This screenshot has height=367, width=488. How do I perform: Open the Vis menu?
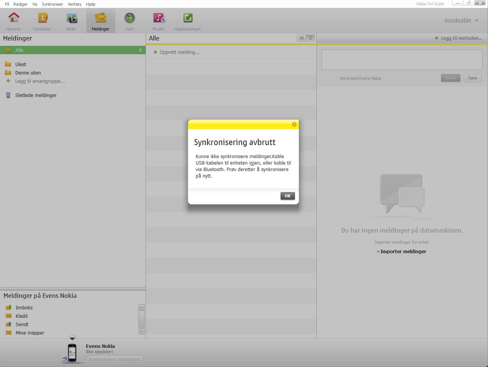[35, 4]
